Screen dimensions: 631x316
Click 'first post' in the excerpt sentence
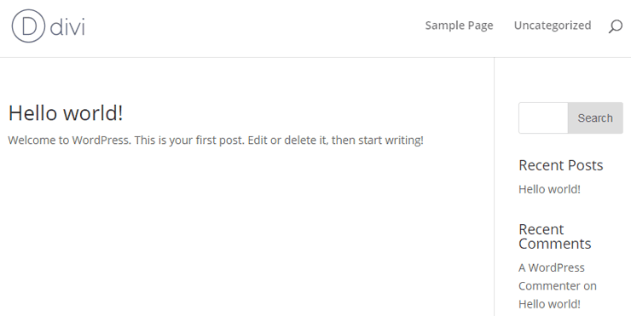pos(217,141)
